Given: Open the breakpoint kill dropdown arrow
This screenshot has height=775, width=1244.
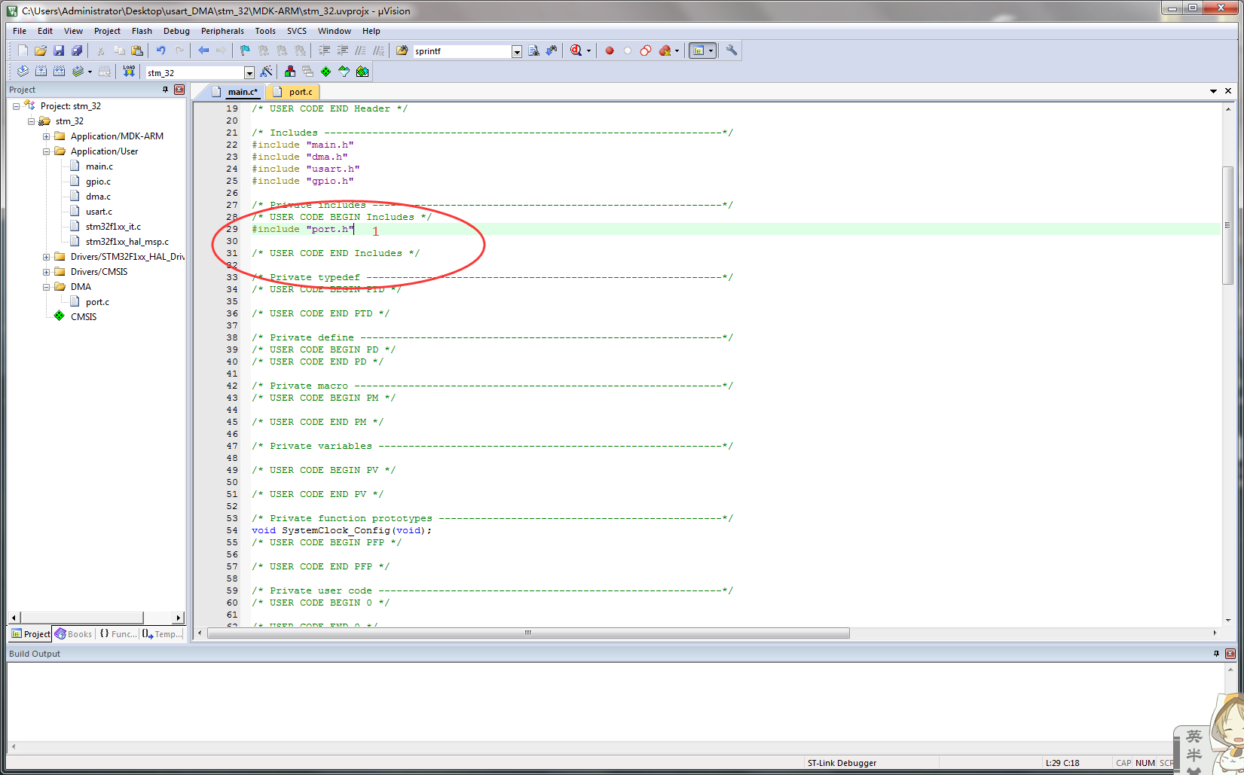Looking at the screenshot, I should tap(677, 50).
